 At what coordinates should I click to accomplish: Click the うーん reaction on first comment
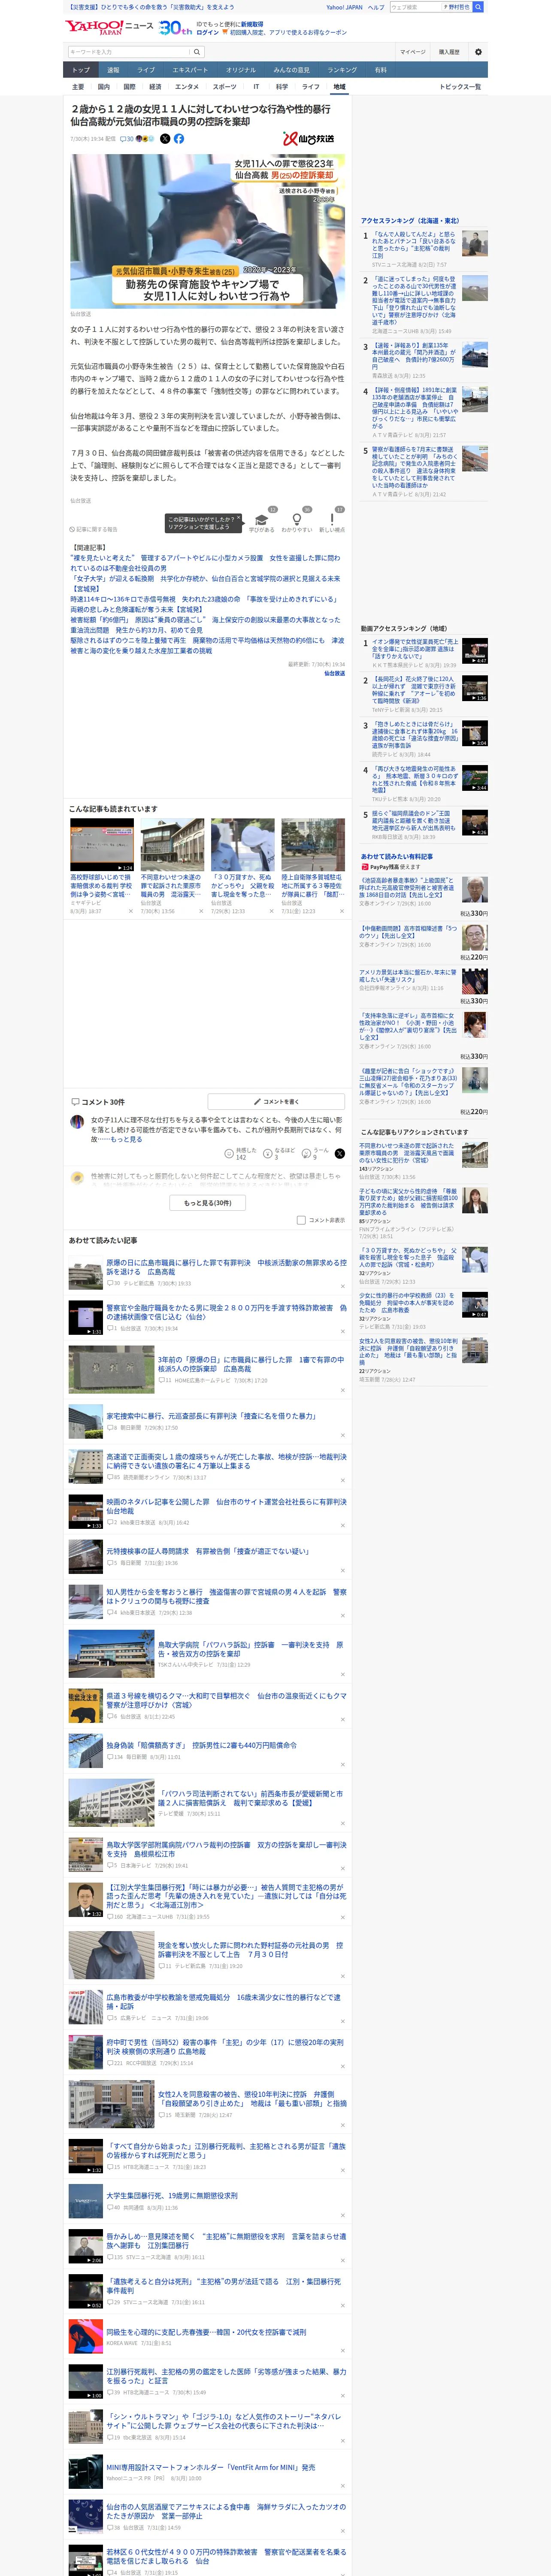pyautogui.click(x=316, y=1153)
